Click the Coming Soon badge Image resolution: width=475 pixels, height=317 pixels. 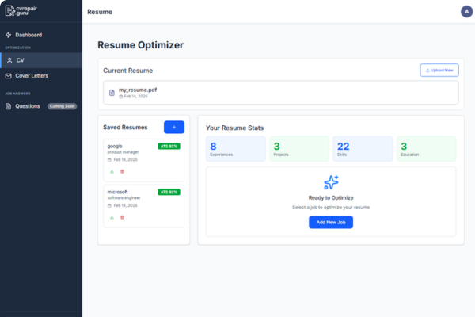coord(62,106)
